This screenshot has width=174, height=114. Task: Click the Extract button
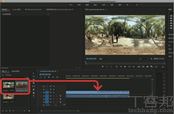tap(143, 67)
